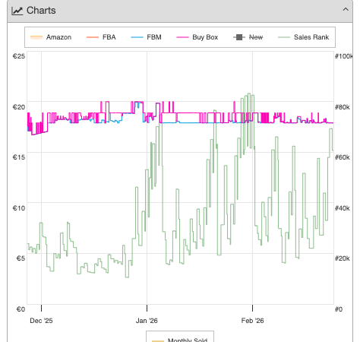This screenshot has width=360, height=342.
Task: Click the €20 price axis label
Action: 19,107
